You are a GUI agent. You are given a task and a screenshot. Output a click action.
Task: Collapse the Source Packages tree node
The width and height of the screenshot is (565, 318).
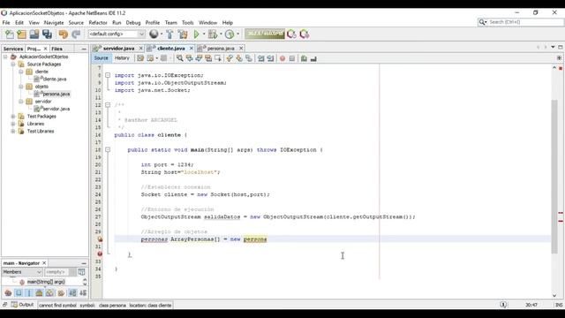(x=13, y=64)
